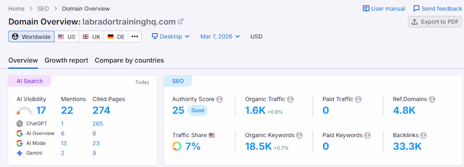Click total Cited Pages value 274
The height and width of the screenshot is (167, 464).
click(x=102, y=110)
